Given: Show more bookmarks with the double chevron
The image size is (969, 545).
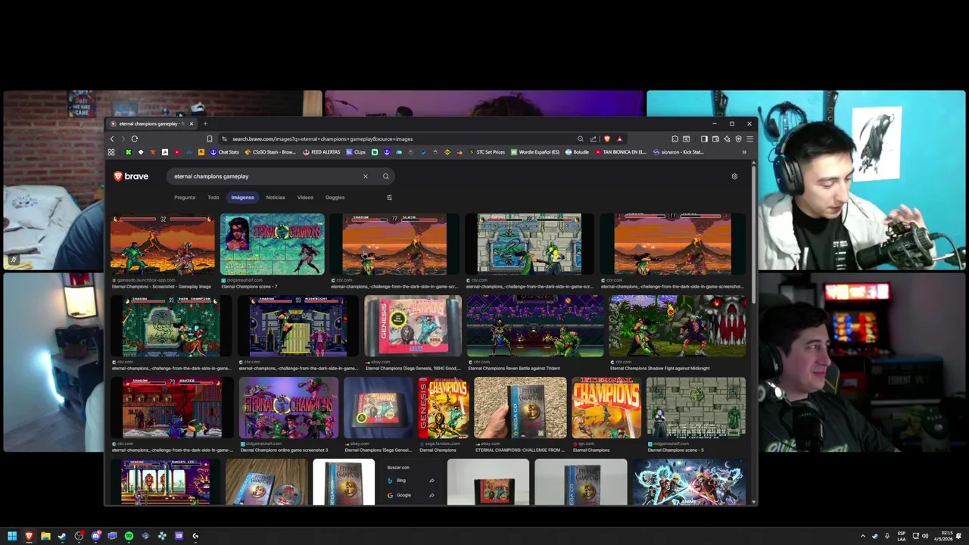Looking at the screenshot, I should click(744, 152).
